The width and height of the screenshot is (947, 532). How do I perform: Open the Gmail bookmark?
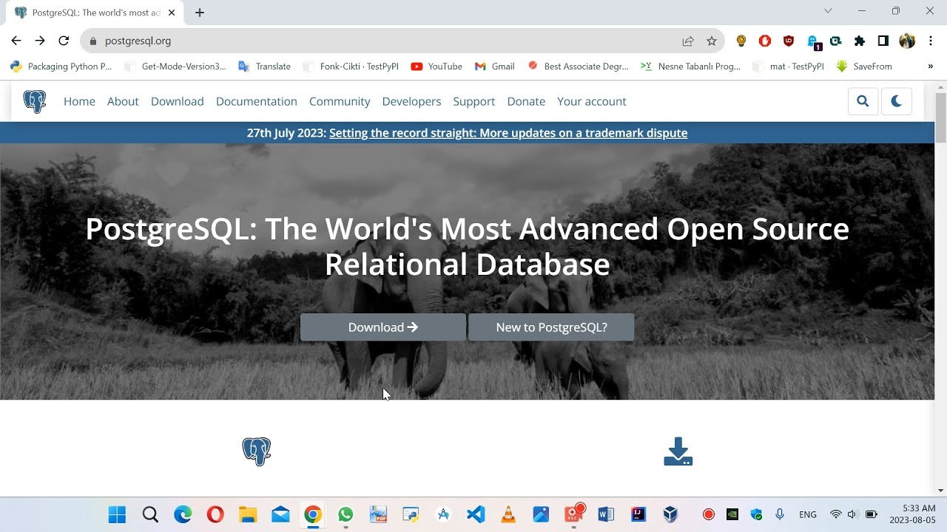(495, 66)
